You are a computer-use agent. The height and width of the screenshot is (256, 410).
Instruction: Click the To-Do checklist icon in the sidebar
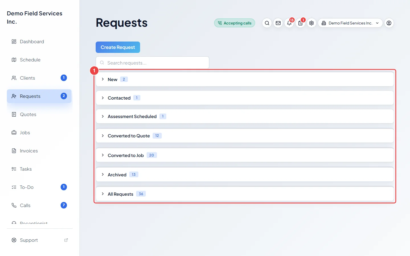[x=14, y=187]
